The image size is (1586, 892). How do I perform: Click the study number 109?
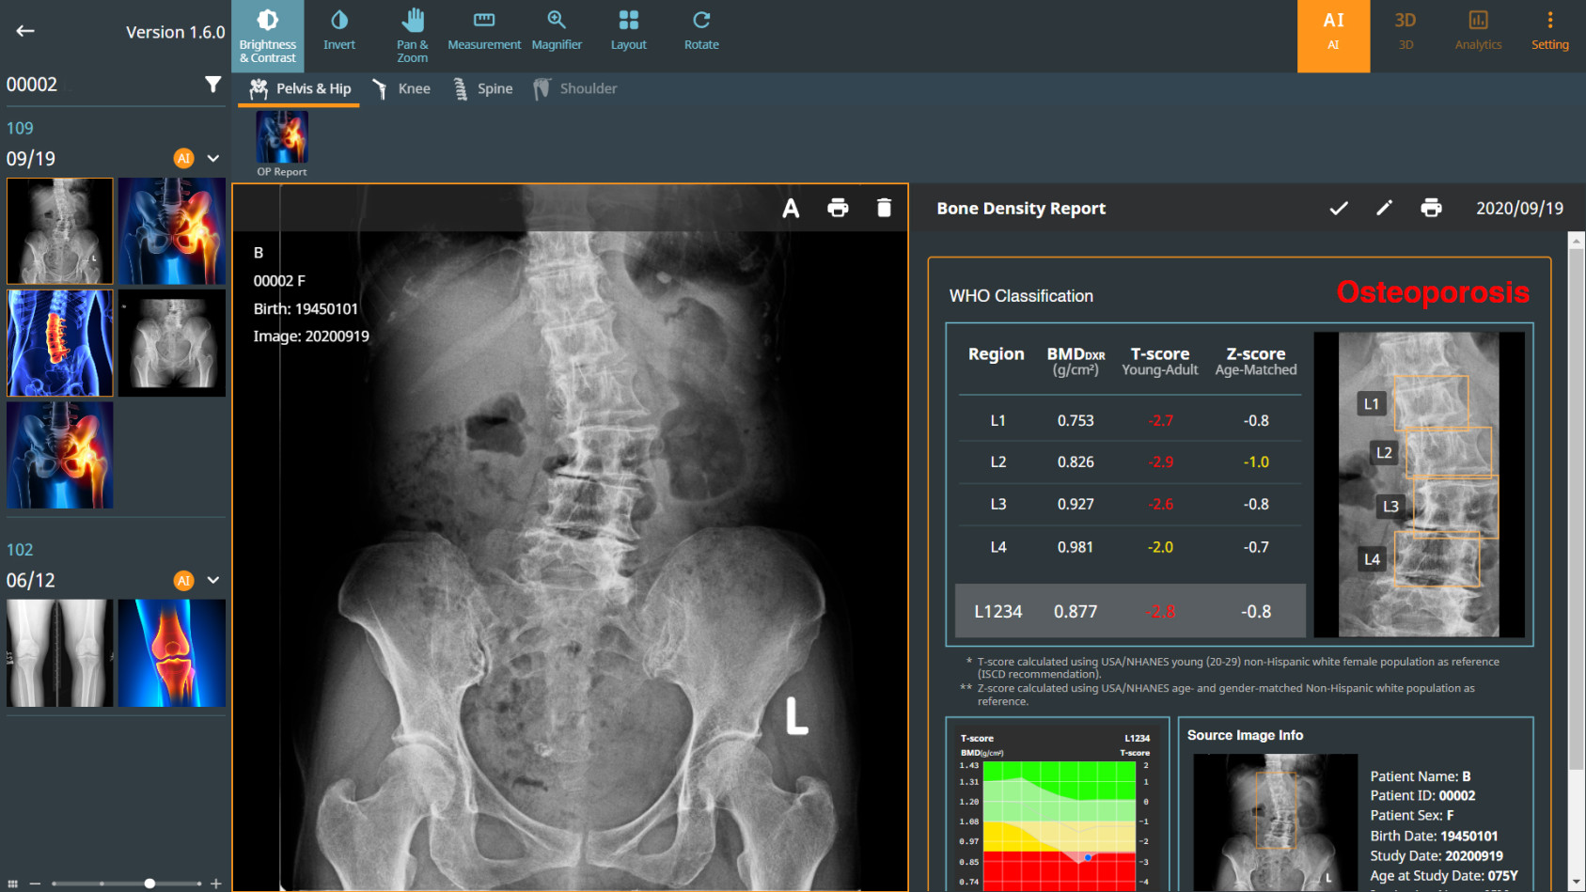tap(20, 128)
